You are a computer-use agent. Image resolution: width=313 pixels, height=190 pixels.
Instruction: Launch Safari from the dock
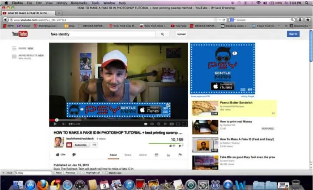67,185
